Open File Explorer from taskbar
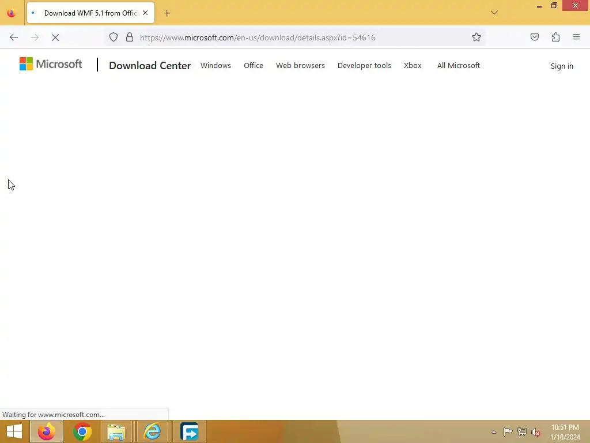 tap(116, 431)
